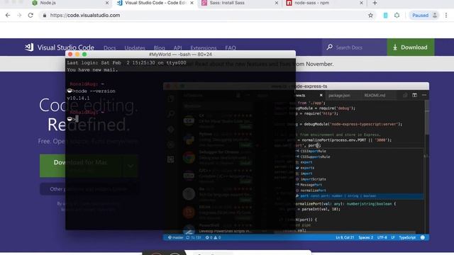Open the package.json tab in the editor image

pyautogui.click(x=339, y=96)
